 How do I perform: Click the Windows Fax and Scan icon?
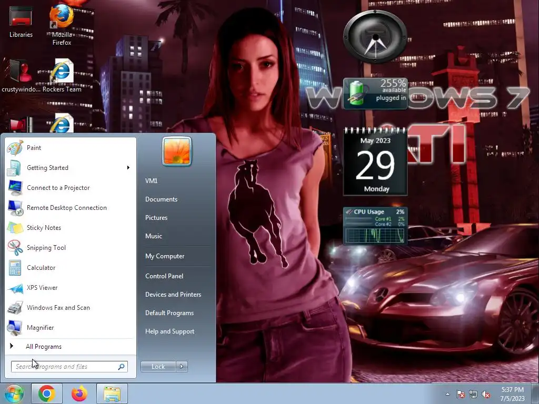pyautogui.click(x=15, y=307)
